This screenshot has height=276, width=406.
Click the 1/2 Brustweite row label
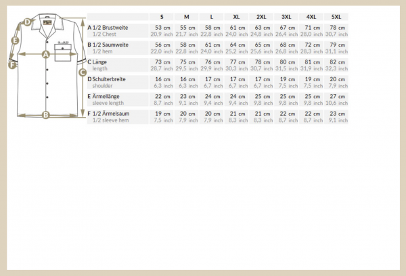pos(110,28)
